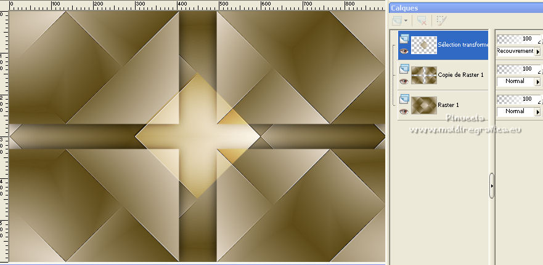Click the Edit Selection icon in Calques toolbar

point(441,20)
